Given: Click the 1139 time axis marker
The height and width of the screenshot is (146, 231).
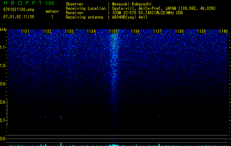Looking at the screenshot, I should 201,31.
